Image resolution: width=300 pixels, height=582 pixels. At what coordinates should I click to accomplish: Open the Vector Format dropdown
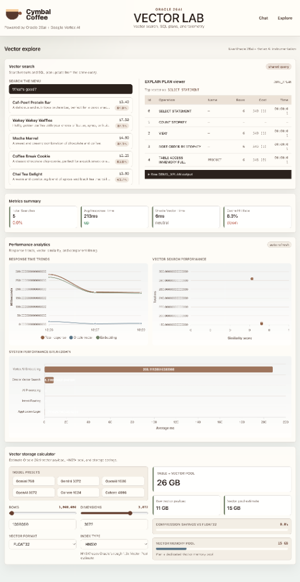[x=43, y=544]
